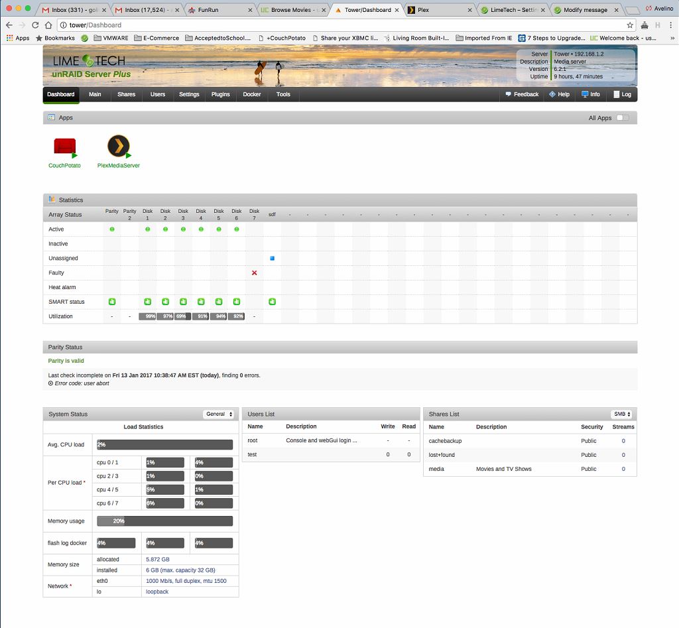Click the Memory usage 20% bar
The width and height of the screenshot is (679, 628).
click(164, 521)
